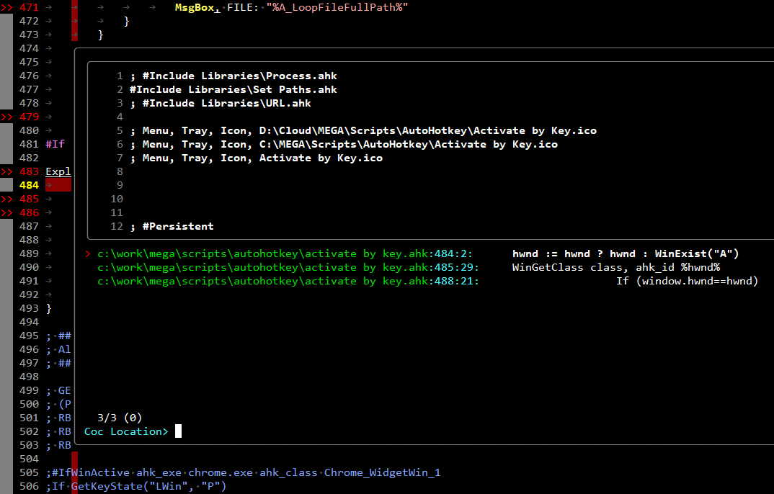Click preview line '; #Persistent'

[x=172, y=226]
